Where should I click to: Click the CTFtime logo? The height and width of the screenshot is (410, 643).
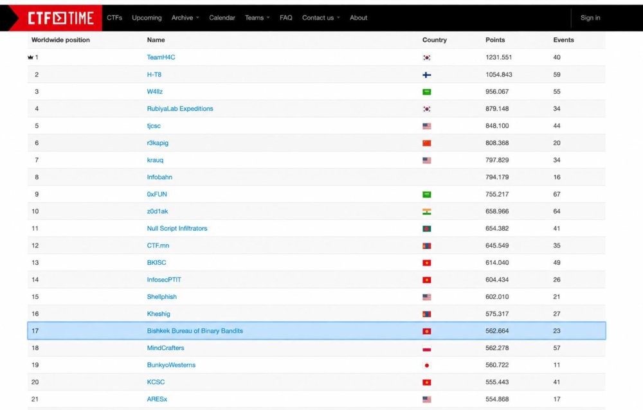(x=60, y=18)
